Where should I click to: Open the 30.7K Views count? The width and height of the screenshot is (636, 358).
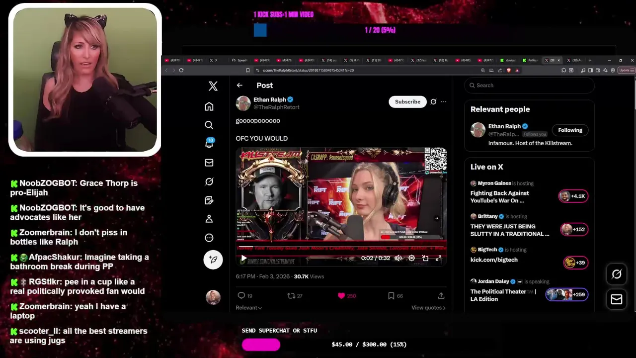pos(309,276)
